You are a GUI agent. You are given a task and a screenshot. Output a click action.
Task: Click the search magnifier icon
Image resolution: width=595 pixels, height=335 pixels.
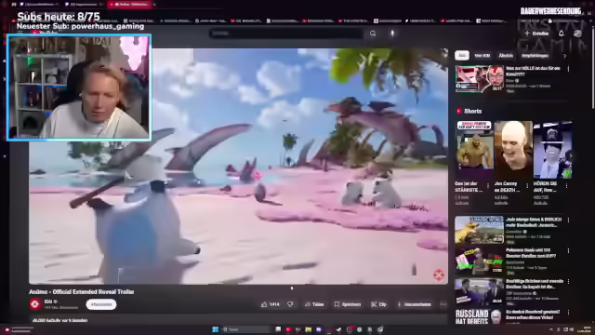pos(373,33)
